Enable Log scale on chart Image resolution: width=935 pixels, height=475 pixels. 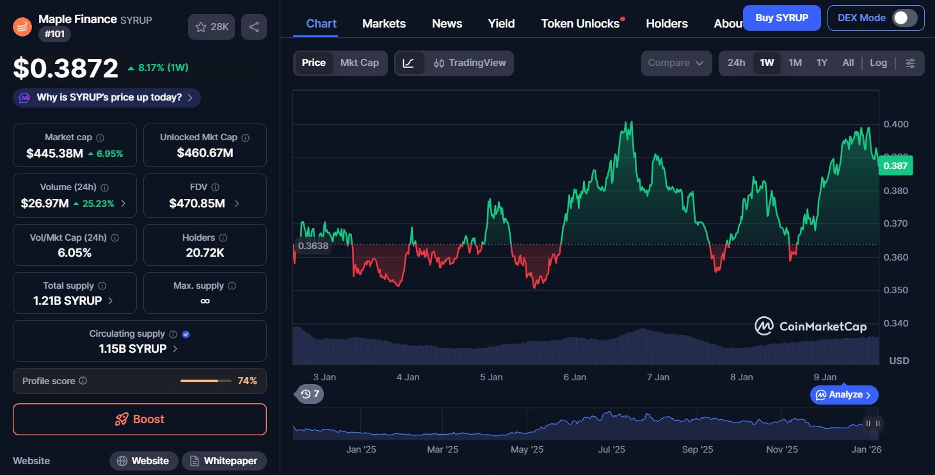tap(878, 63)
